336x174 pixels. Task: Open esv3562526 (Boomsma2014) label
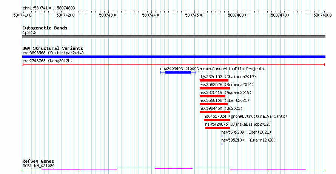pos(227,85)
